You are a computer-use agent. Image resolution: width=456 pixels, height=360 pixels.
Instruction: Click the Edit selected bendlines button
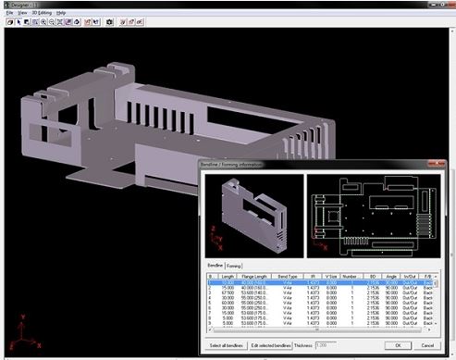(271, 345)
